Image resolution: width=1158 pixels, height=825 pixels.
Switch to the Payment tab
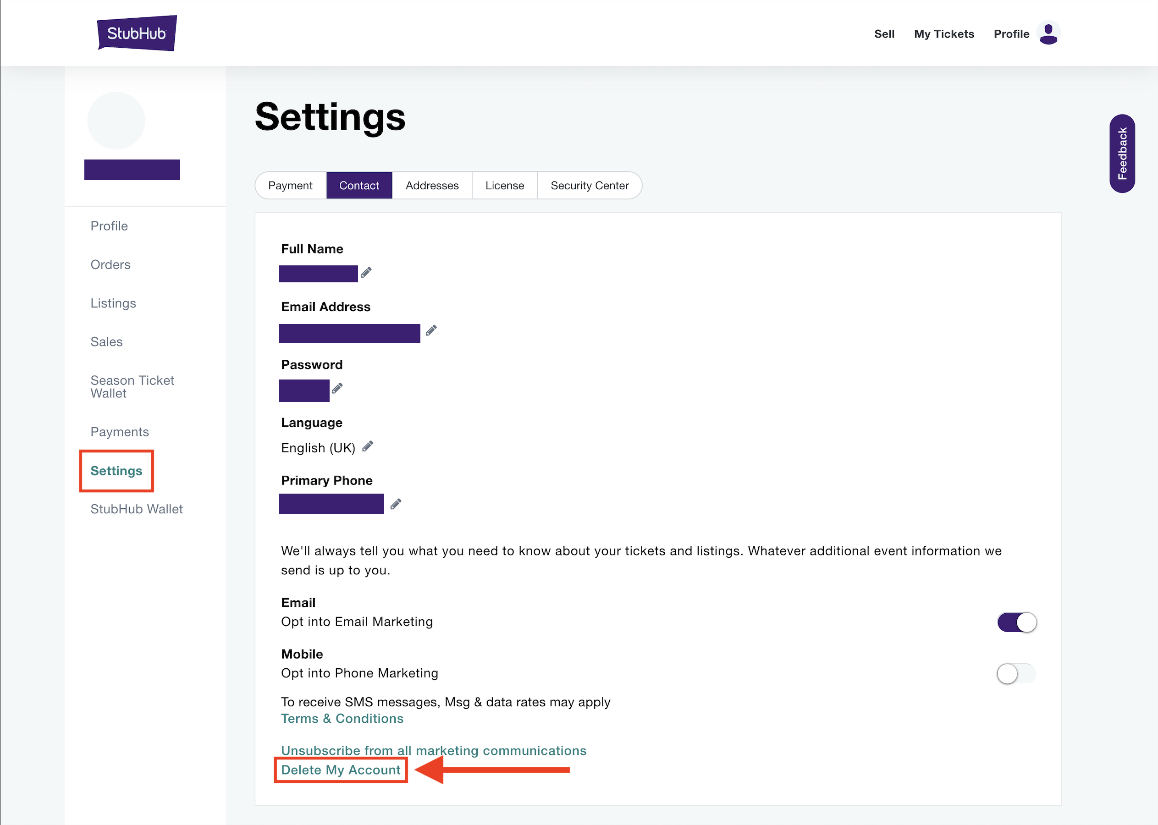[291, 186]
